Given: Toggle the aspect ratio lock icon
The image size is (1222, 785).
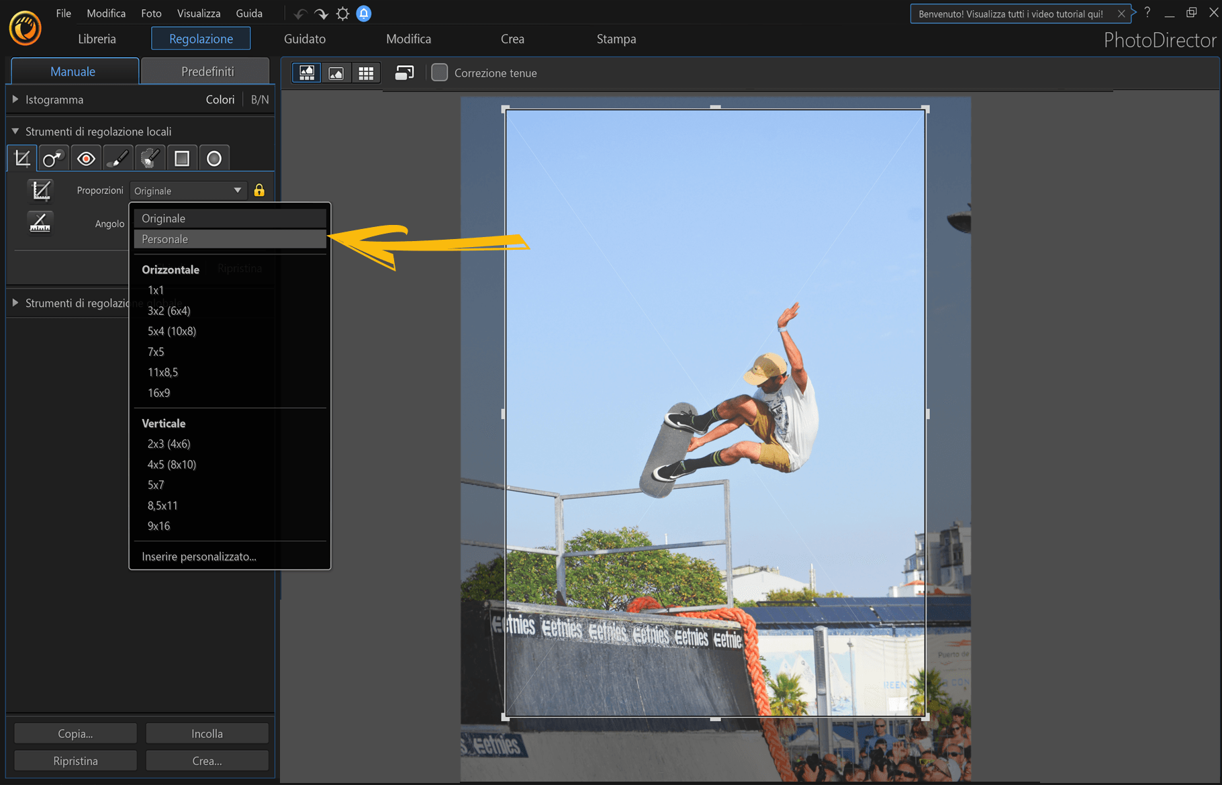Looking at the screenshot, I should click(x=259, y=191).
